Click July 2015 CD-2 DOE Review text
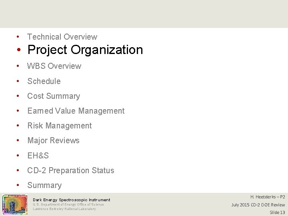 tap(258, 205)
